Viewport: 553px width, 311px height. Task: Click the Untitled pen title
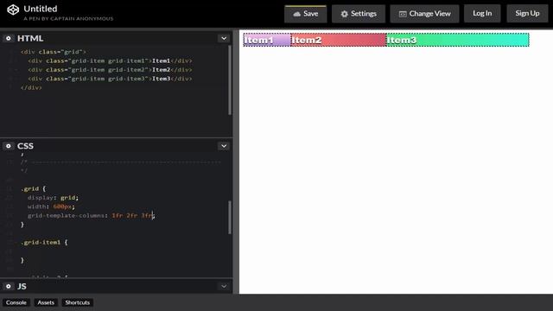(x=41, y=9)
